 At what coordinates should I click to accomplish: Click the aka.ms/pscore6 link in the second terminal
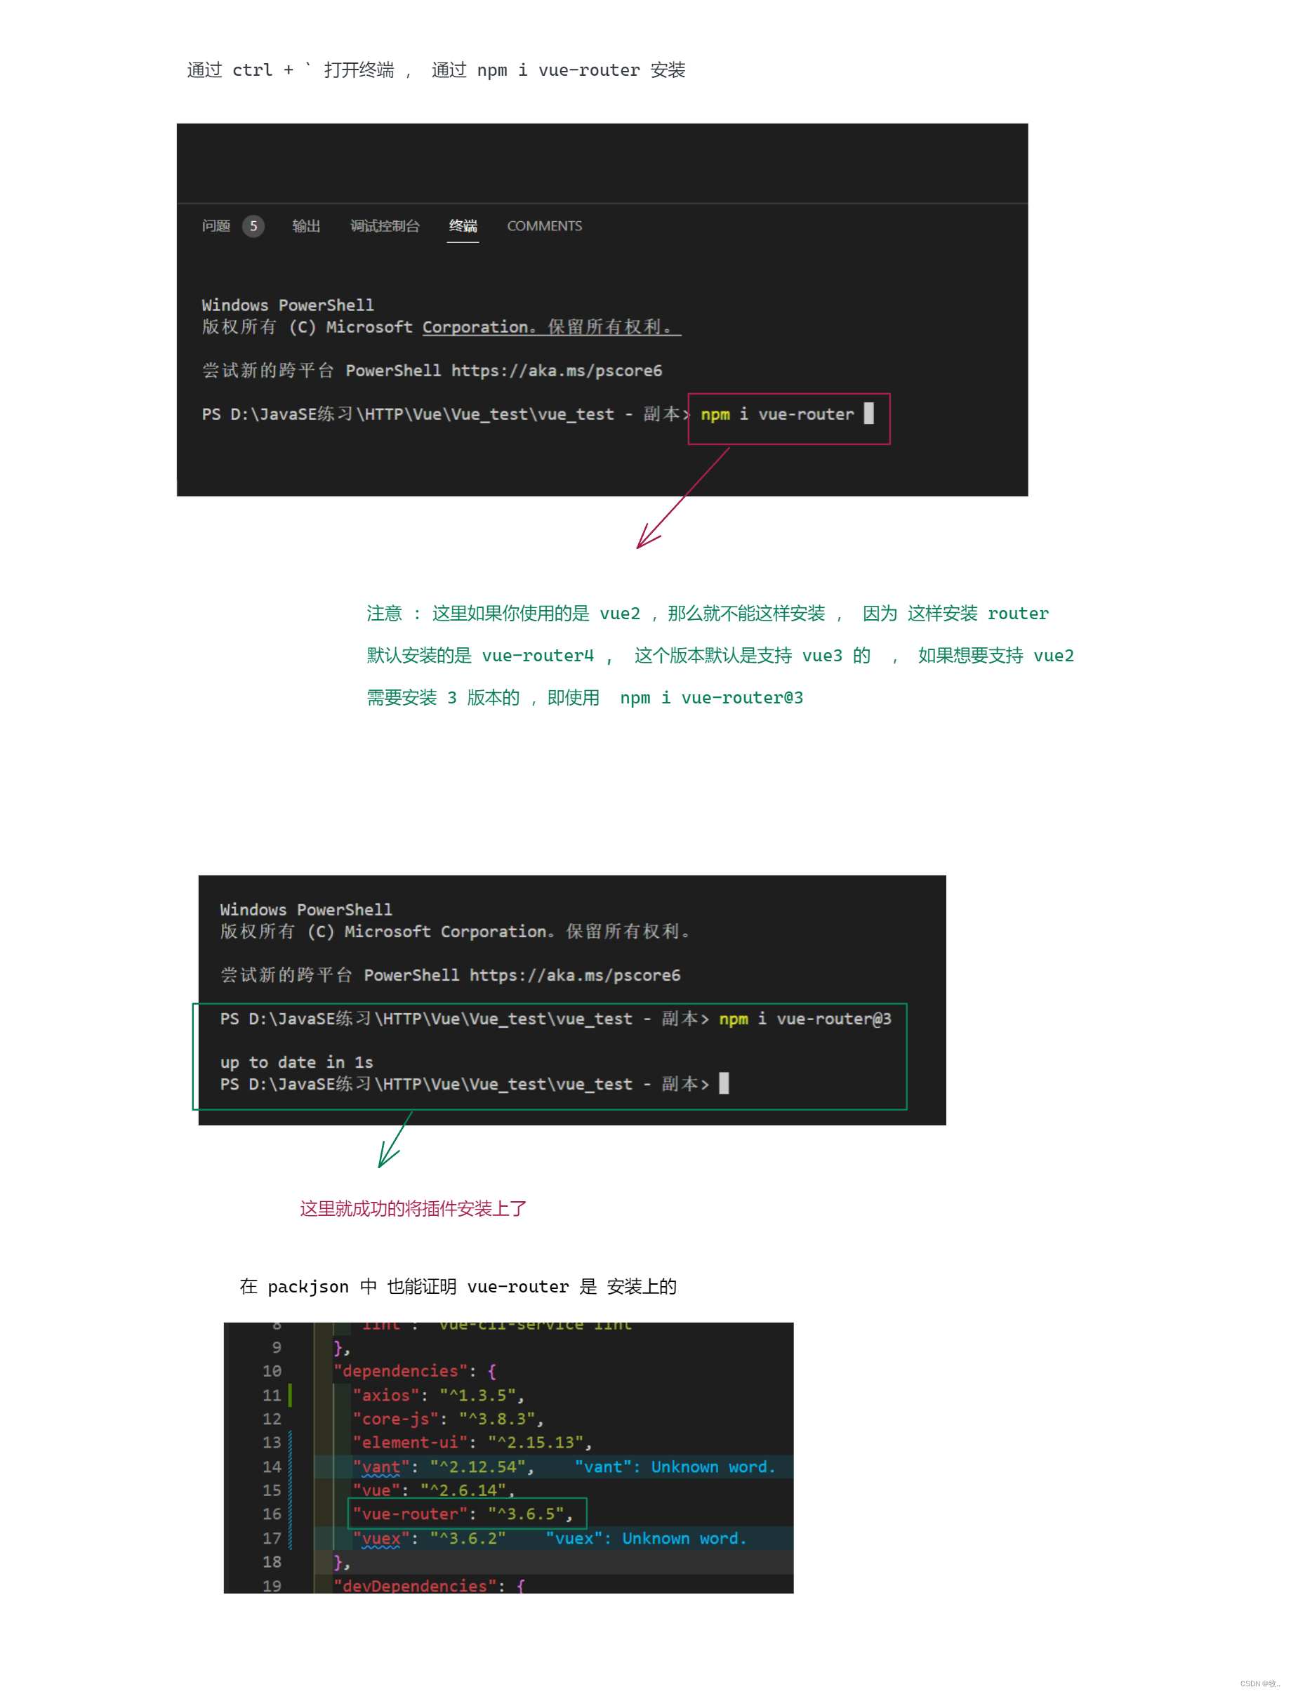point(575,975)
